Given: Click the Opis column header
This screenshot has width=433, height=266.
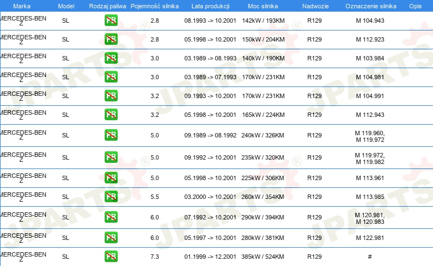Looking at the screenshot, I should [415, 6].
